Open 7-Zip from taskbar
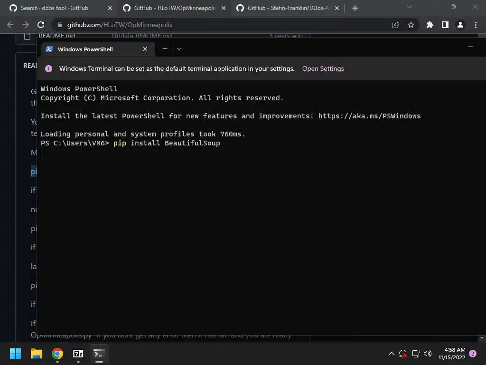Viewport: 486px width, 365px height. pyautogui.click(x=78, y=354)
